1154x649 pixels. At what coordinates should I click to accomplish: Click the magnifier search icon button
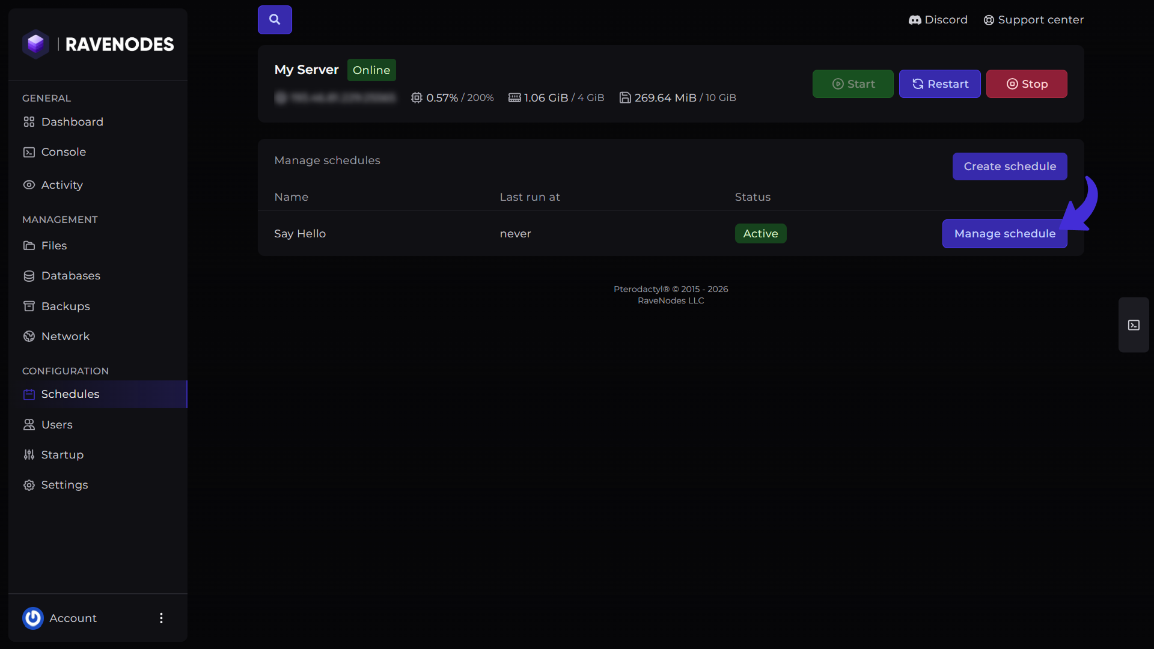click(x=275, y=20)
